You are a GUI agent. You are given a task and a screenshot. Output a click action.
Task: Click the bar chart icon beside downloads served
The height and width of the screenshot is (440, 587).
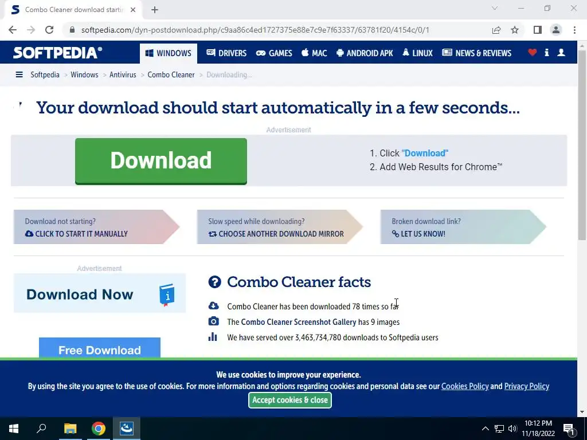[213, 337]
